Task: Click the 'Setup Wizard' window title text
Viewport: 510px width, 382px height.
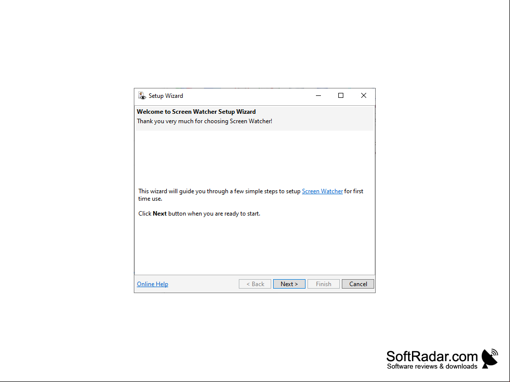Action: click(166, 96)
